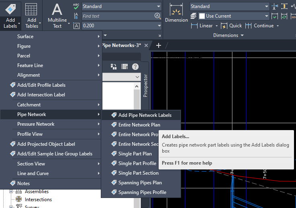
Task: Choose Add Intersection Label
Action: coord(51,94)
